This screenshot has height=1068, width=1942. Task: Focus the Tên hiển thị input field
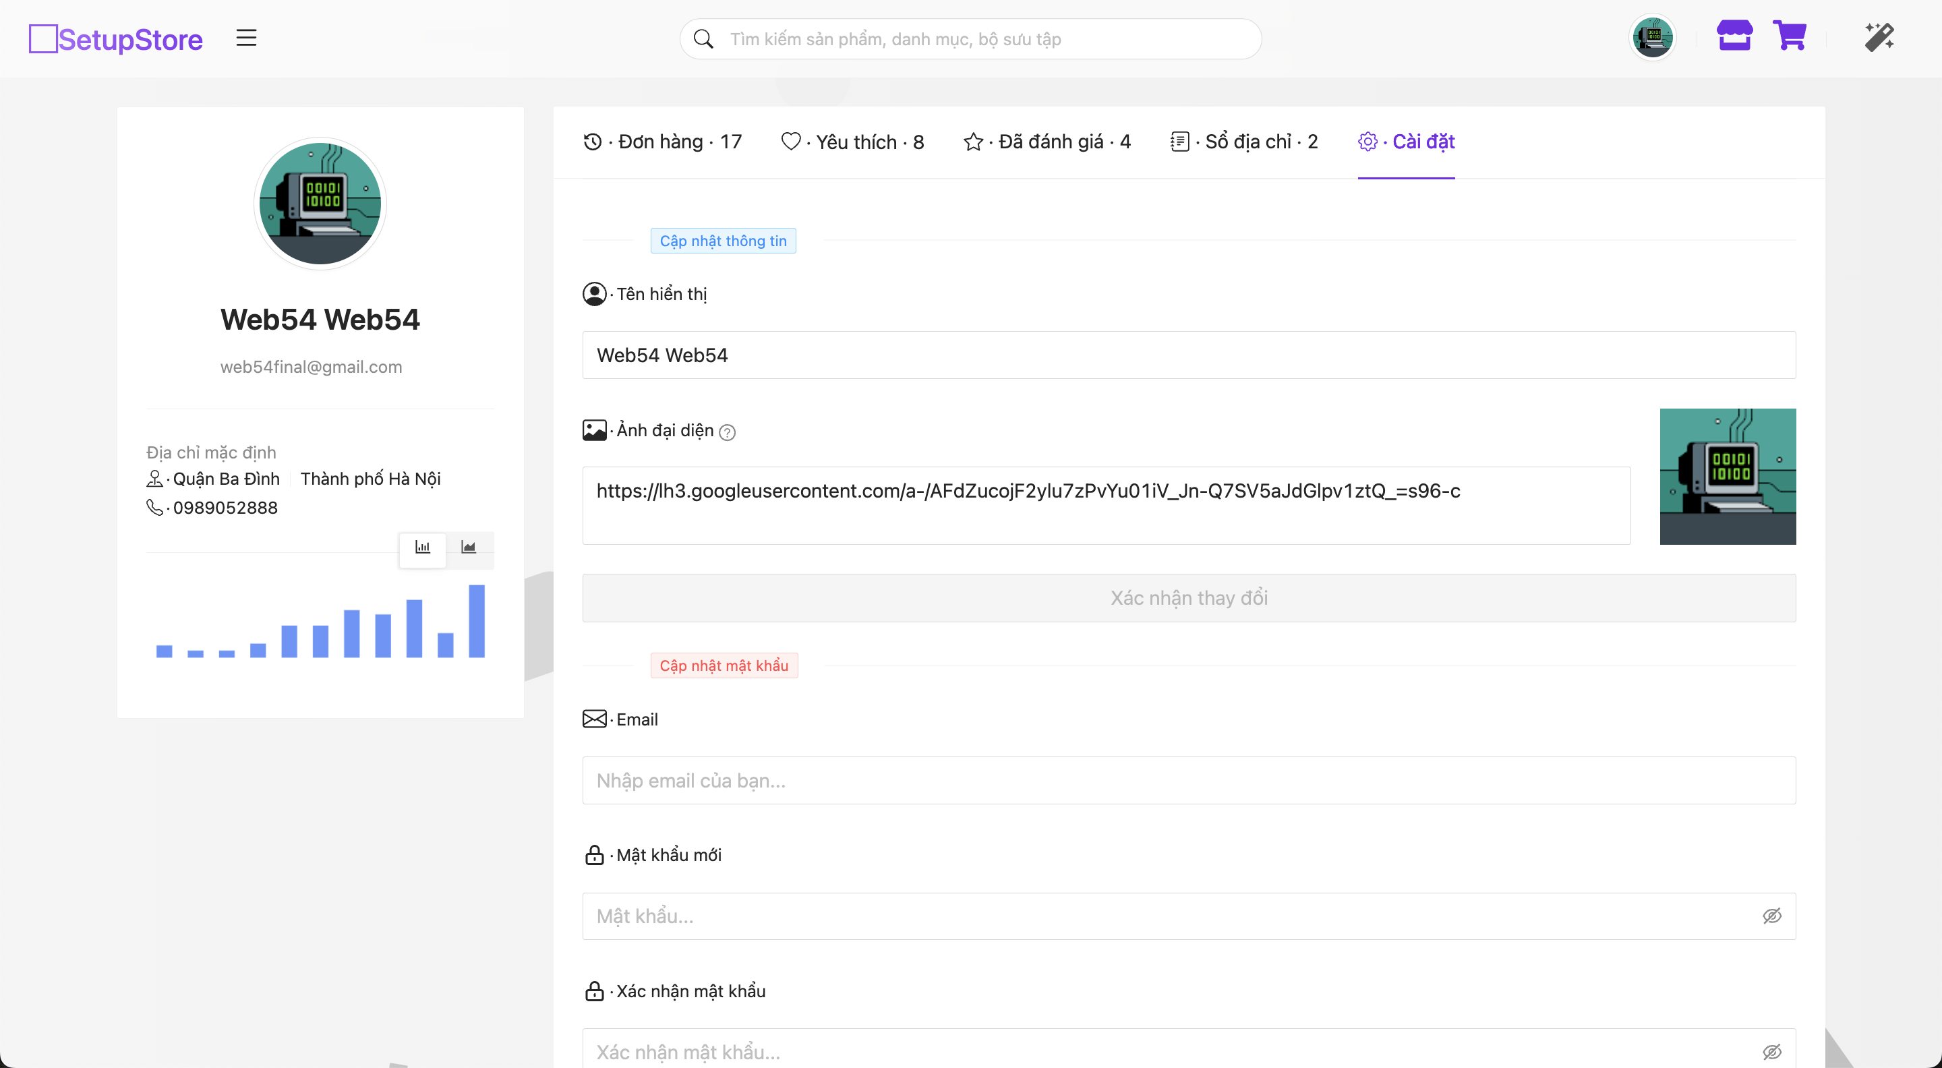click(x=1188, y=355)
